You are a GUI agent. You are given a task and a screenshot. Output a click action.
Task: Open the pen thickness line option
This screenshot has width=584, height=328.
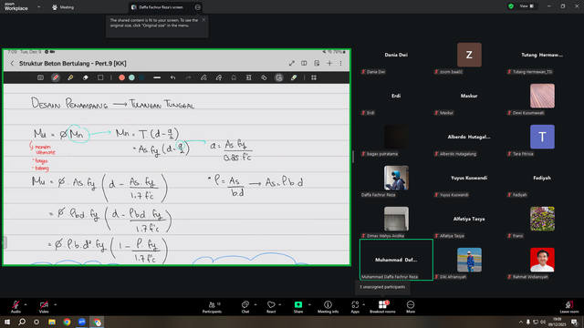[157, 77]
